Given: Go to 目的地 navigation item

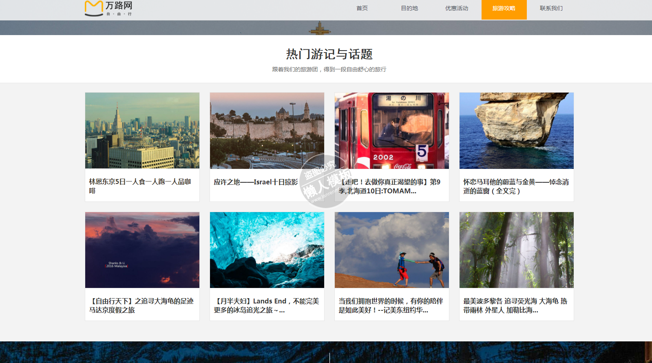Looking at the screenshot, I should [409, 9].
